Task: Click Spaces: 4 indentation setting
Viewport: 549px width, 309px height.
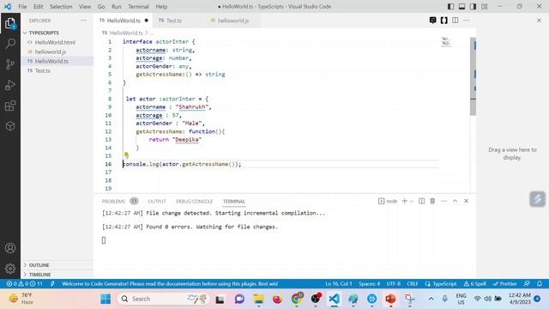Action: point(370,284)
